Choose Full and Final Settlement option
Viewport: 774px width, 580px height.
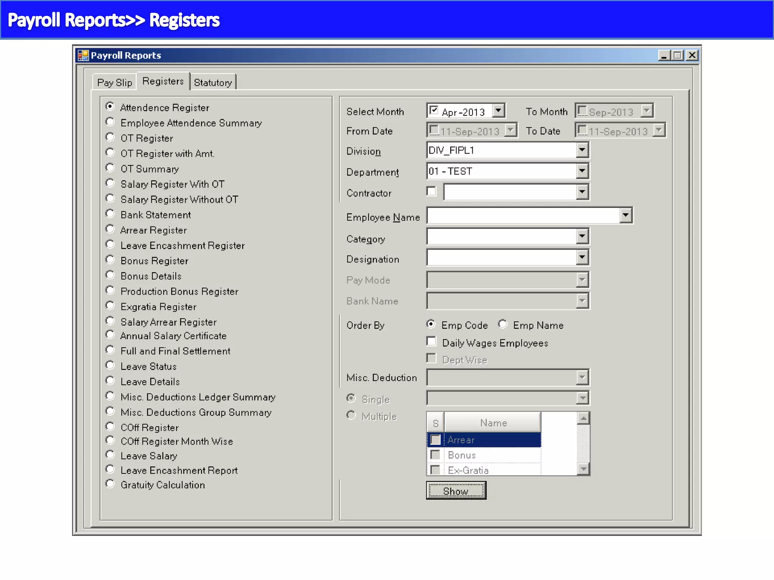pos(110,350)
